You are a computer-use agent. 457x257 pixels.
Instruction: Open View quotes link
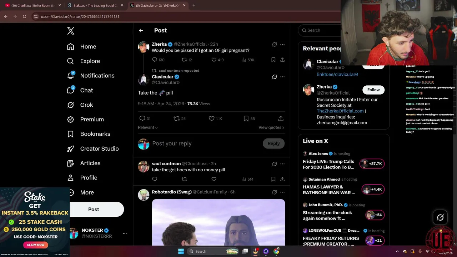pos(271,127)
